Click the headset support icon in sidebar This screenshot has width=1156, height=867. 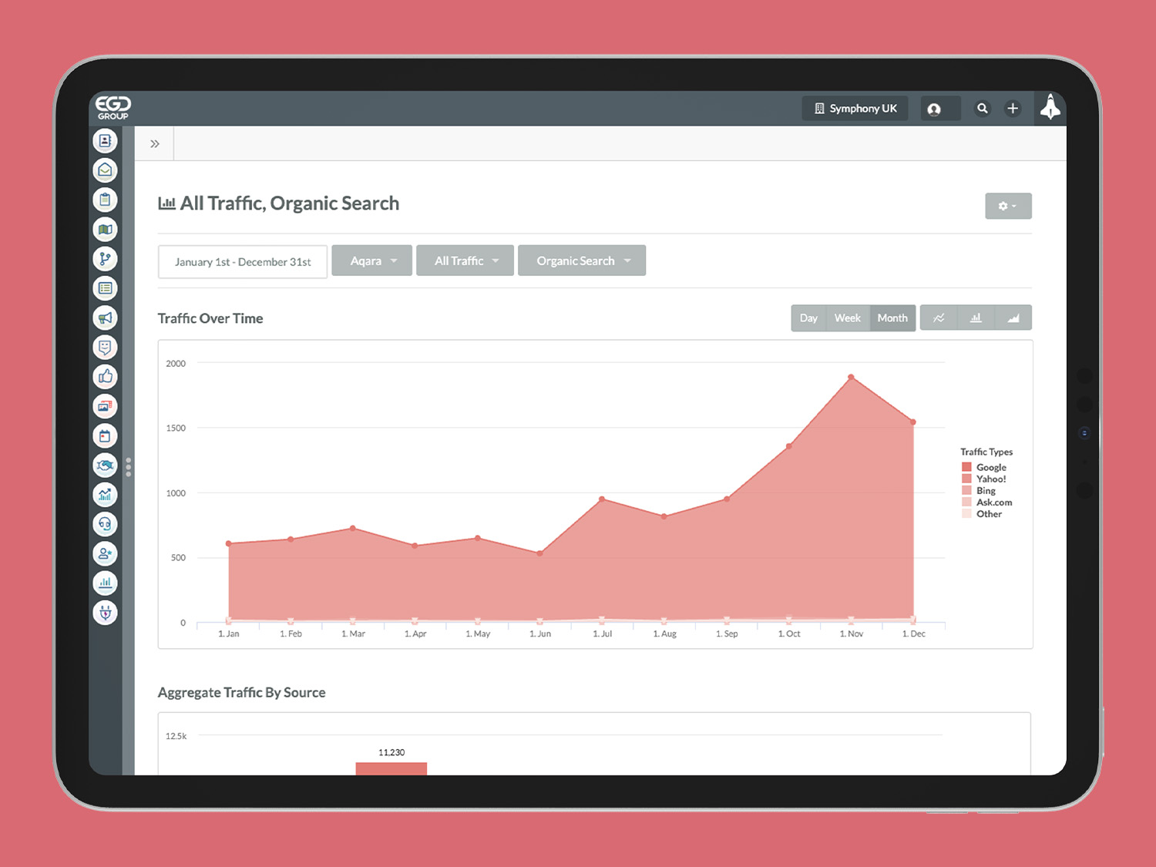(x=106, y=524)
